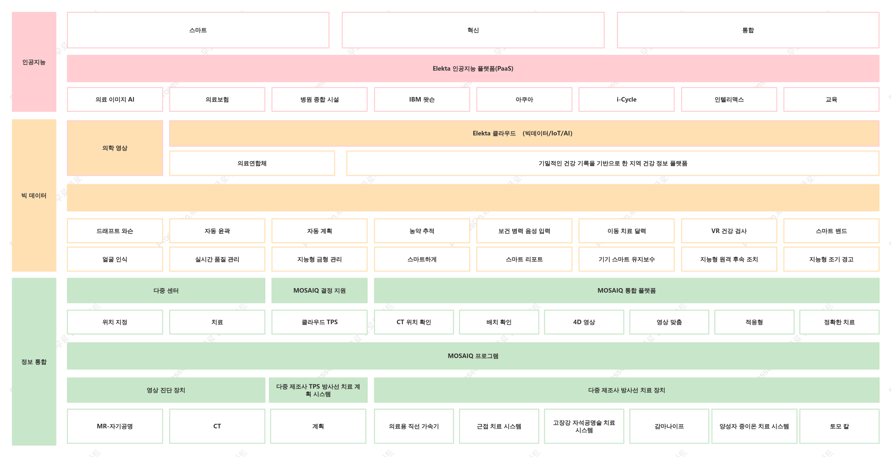Select the 영상 진단 장치 bar

click(x=166, y=390)
